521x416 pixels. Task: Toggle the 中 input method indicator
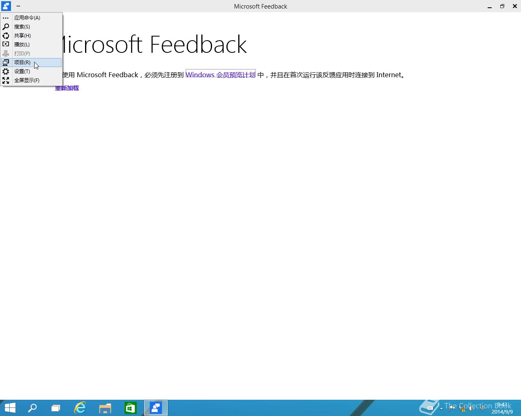coord(483,408)
